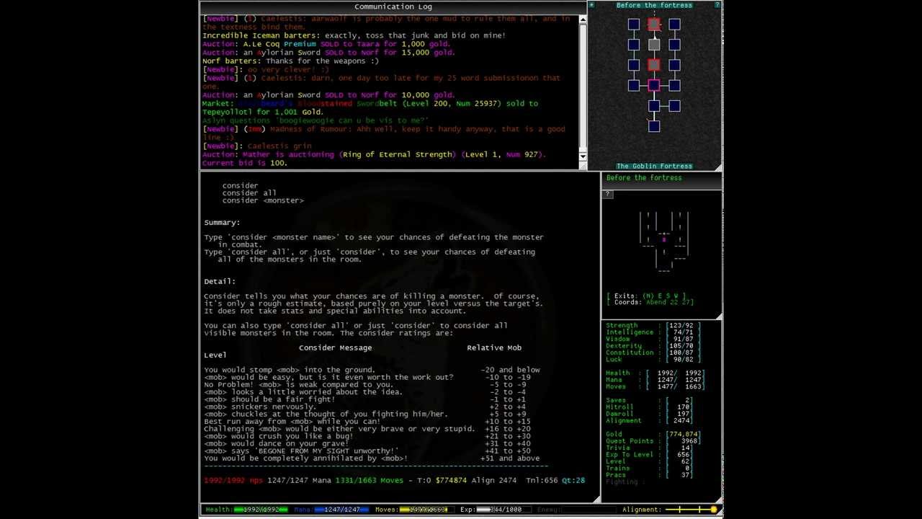922x519 pixels.
Task: Click the empty Enemy bar in the status bar
Action: [x=588, y=510]
